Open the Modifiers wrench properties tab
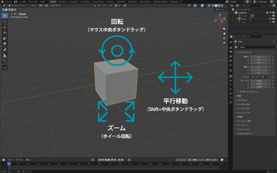 231,81
